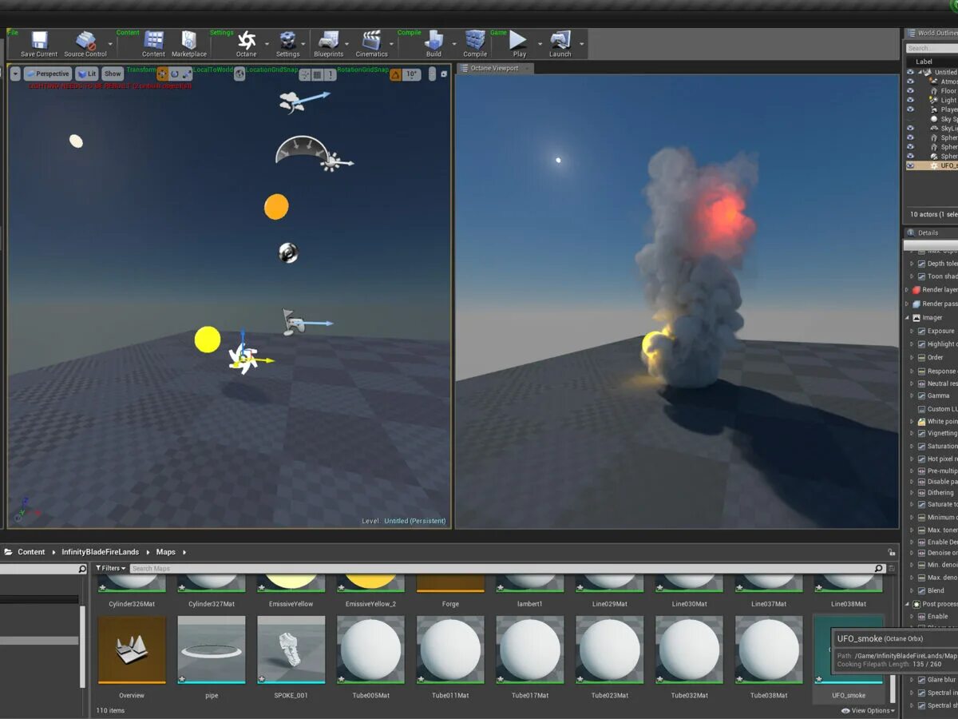Open the Octane dropdown arrow
Image resolution: width=958 pixels, height=719 pixels.
pyautogui.click(x=266, y=44)
